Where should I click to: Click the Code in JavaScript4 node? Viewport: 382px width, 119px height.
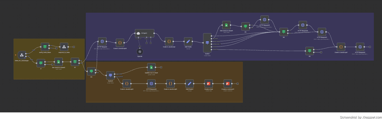(120, 43)
